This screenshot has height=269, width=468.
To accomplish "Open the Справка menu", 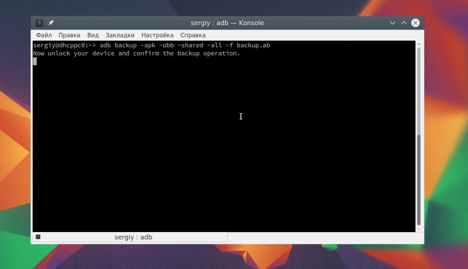I will click(193, 35).
